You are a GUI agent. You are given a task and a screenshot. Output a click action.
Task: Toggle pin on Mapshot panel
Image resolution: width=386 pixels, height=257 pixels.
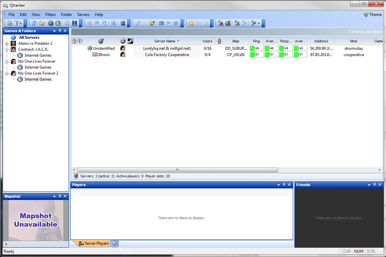pos(60,196)
